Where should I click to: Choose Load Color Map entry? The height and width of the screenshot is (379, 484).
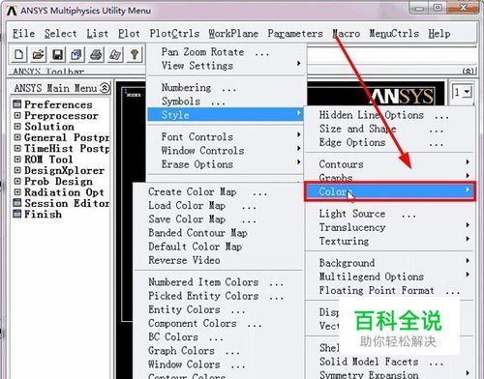click(218, 206)
